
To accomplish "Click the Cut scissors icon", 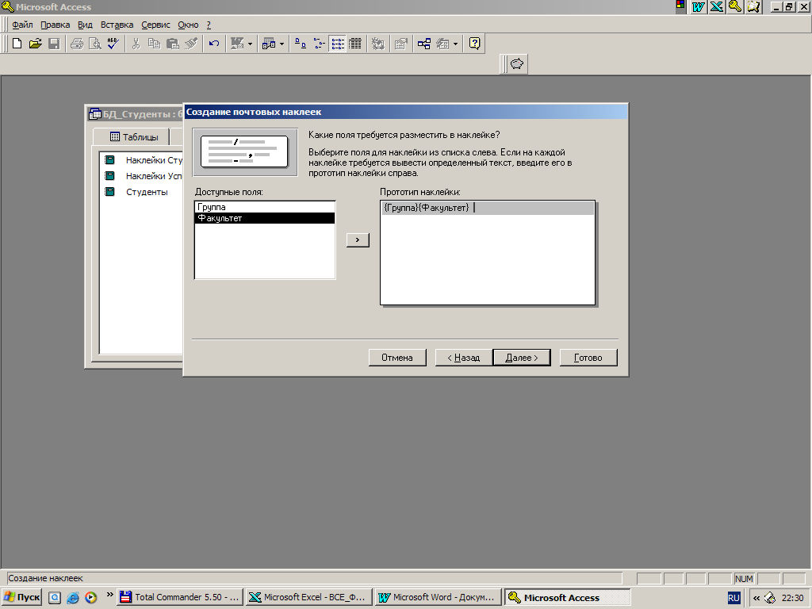I will (x=136, y=44).
